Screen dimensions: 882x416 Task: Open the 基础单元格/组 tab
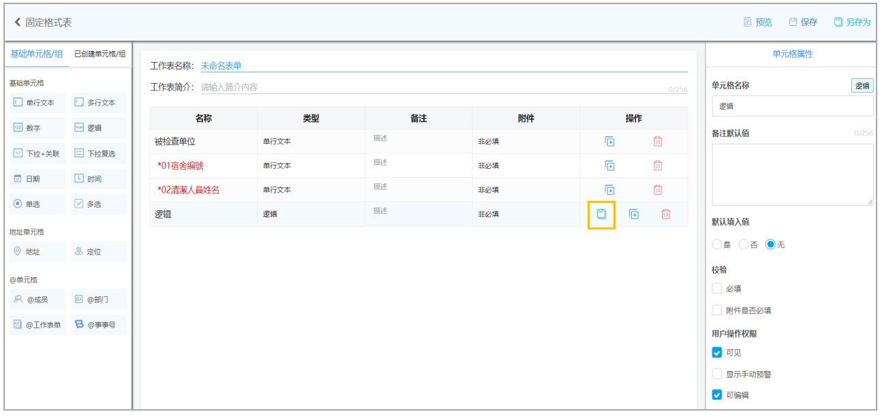(37, 54)
